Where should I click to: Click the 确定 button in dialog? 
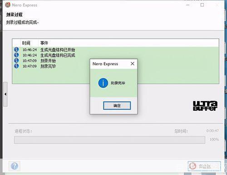click(x=117, y=105)
